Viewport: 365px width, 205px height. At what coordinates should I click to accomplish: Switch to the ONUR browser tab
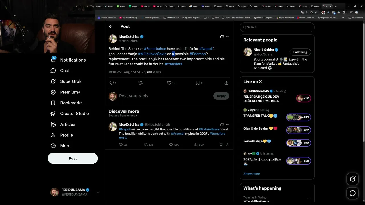169,6
